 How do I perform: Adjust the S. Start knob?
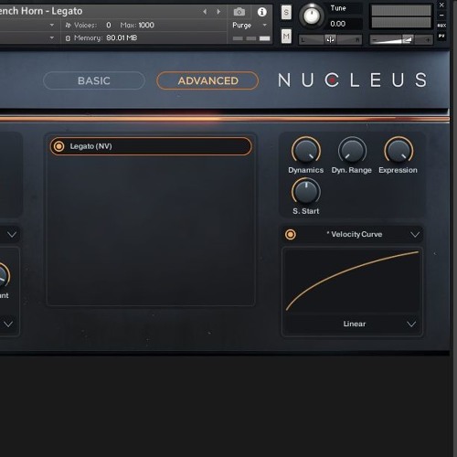pyautogui.click(x=306, y=191)
